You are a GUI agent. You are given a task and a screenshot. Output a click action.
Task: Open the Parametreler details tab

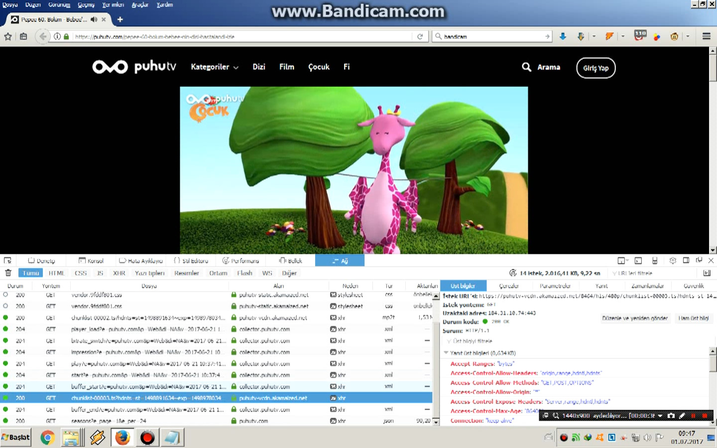tap(555, 286)
